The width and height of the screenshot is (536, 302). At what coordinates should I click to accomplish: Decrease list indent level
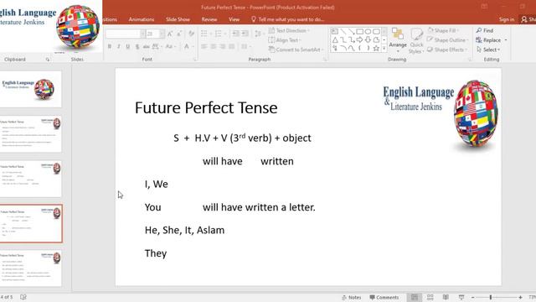click(235, 34)
